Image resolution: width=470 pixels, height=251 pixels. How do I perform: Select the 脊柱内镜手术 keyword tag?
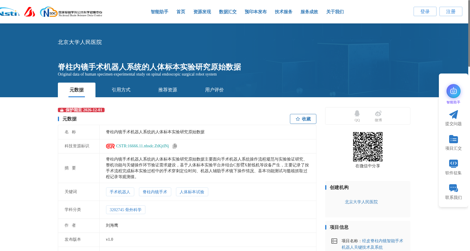coord(155,192)
